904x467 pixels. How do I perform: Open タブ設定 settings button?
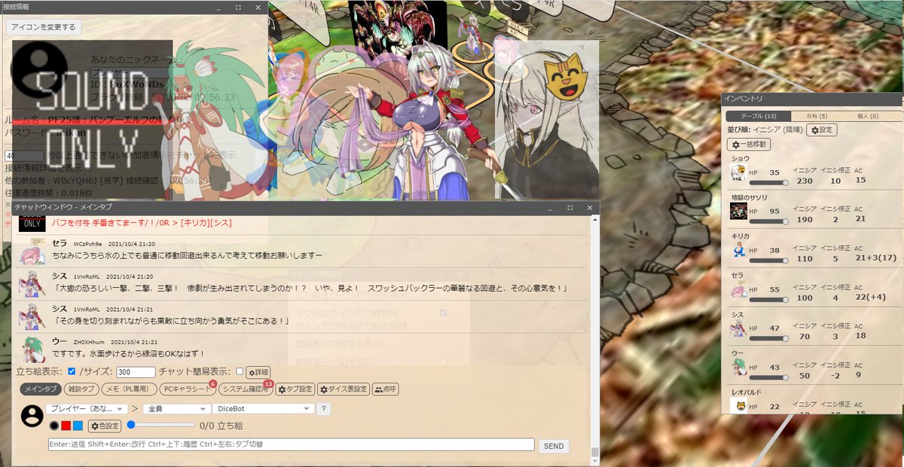coord(295,389)
